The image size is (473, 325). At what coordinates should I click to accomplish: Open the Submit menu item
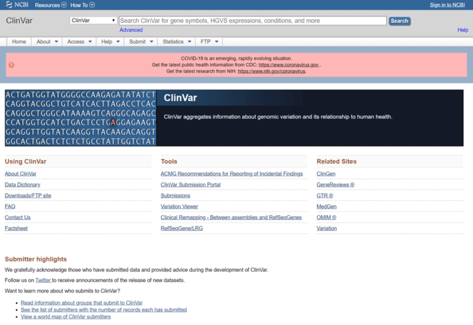tap(137, 42)
